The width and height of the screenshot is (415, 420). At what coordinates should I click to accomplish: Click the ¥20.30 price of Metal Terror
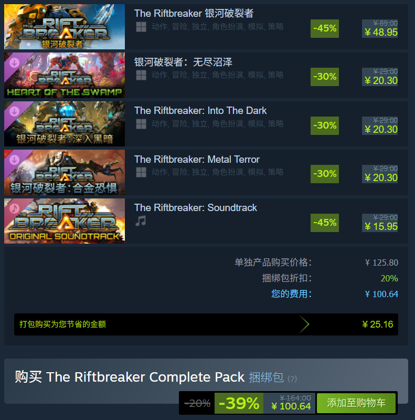(x=381, y=177)
